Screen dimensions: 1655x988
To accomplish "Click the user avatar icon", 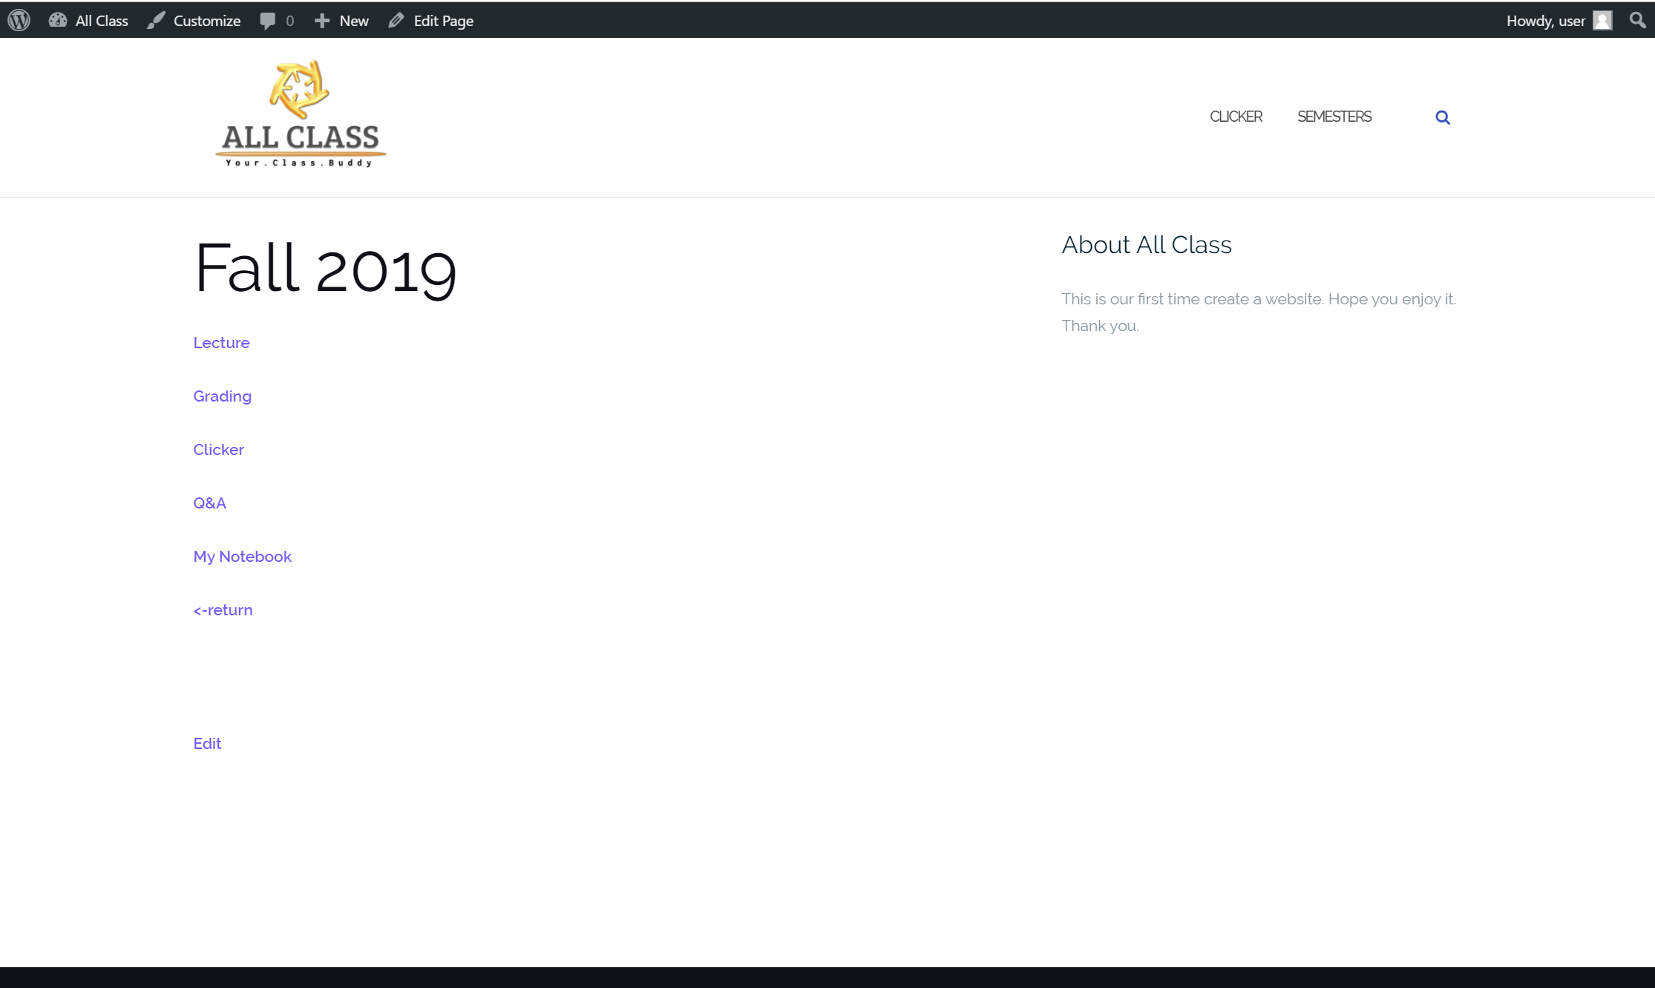I will (x=1602, y=20).
